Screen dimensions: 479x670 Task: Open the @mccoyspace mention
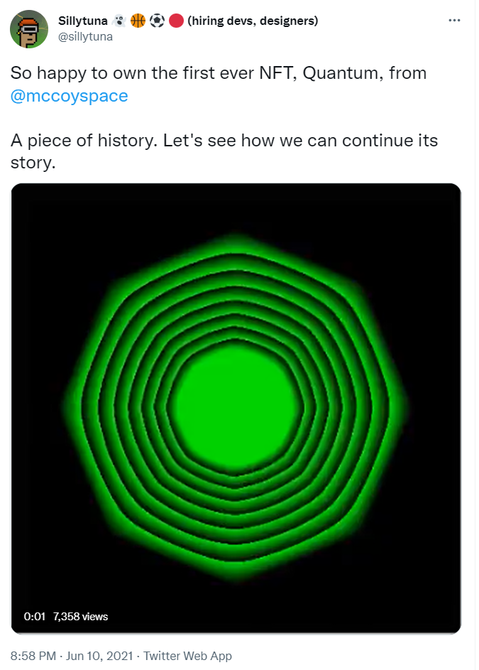click(70, 96)
